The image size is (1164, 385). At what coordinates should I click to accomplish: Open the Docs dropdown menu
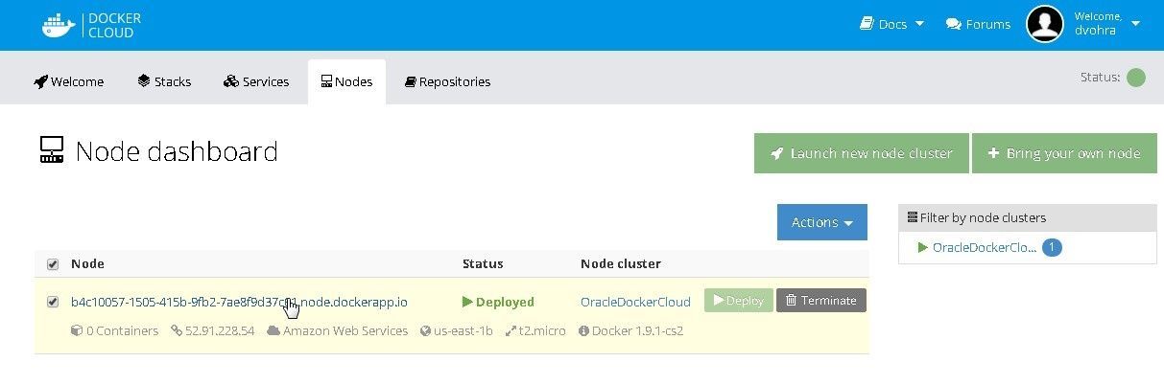click(x=891, y=24)
